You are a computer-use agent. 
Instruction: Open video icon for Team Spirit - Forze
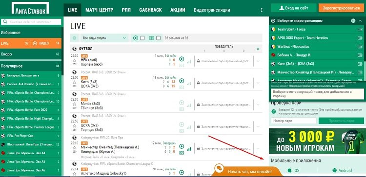(x=360, y=29)
